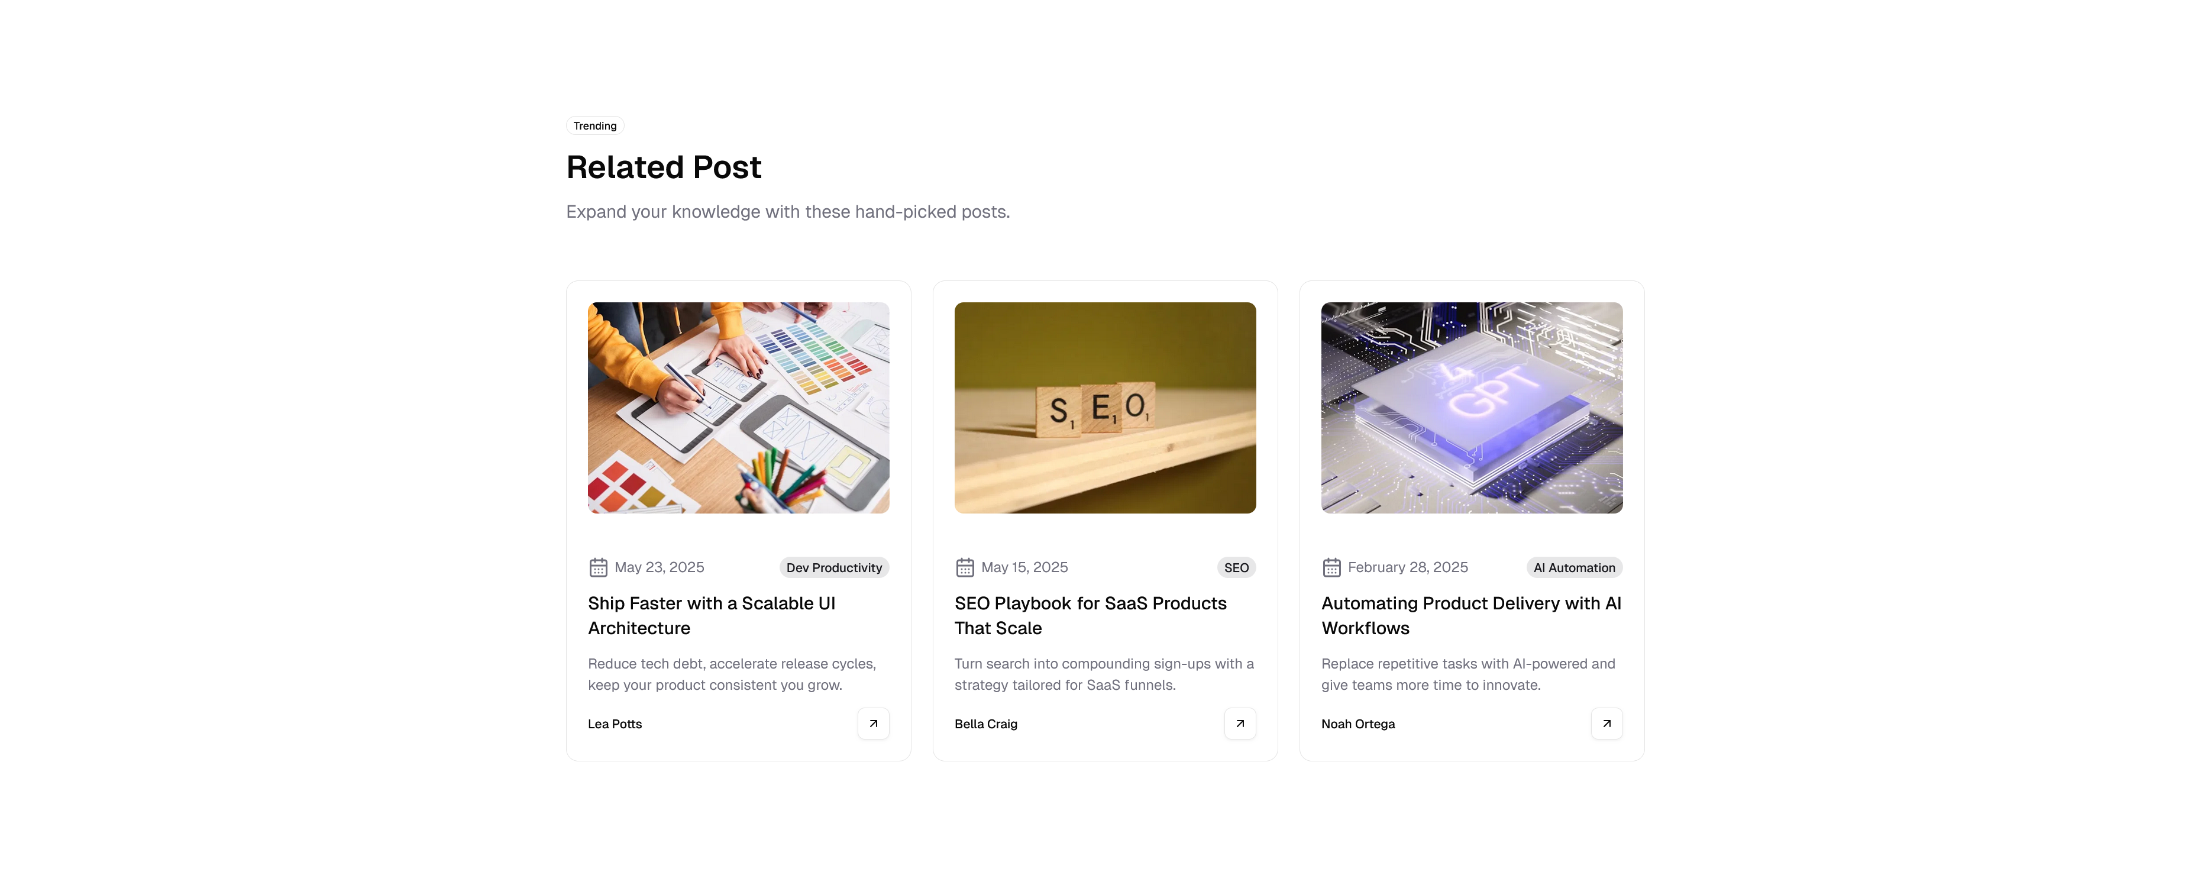Screen dimensions: 2211x875
Task: Open the SEO Playbook post arrow button
Action: click(1239, 723)
